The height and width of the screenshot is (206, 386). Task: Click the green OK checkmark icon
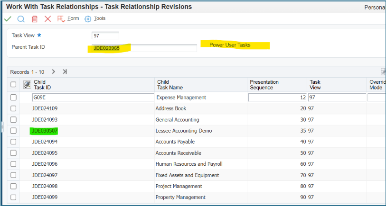click(x=8, y=18)
